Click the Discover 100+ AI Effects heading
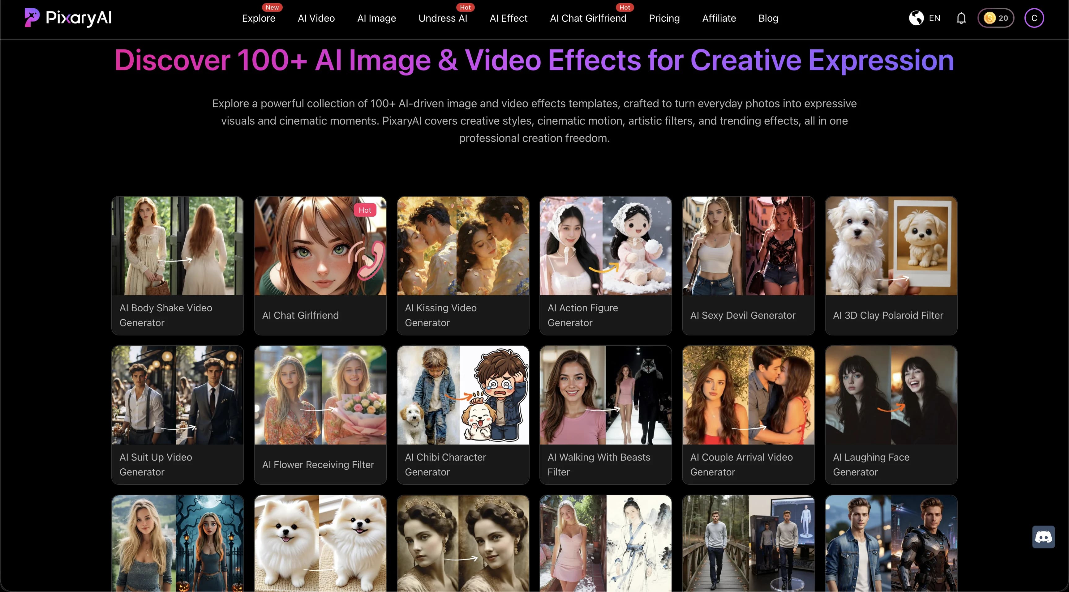Viewport: 1069px width, 592px height. (534, 61)
